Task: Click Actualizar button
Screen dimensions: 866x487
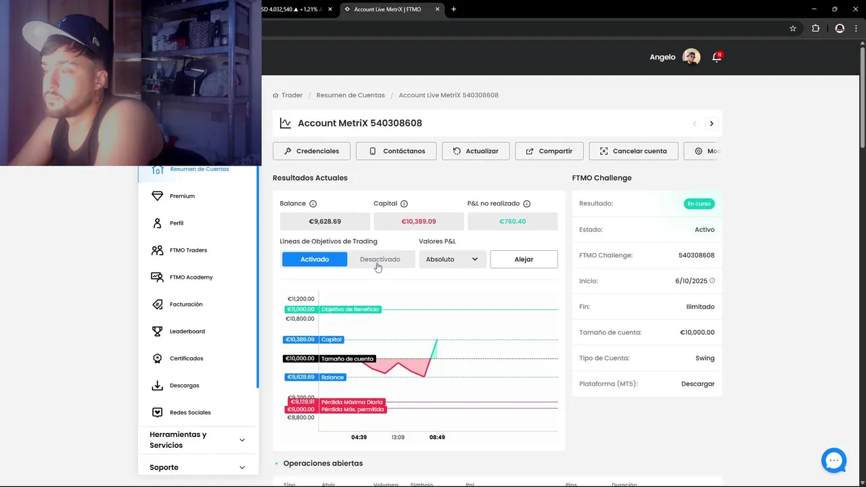Action: [476, 151]
